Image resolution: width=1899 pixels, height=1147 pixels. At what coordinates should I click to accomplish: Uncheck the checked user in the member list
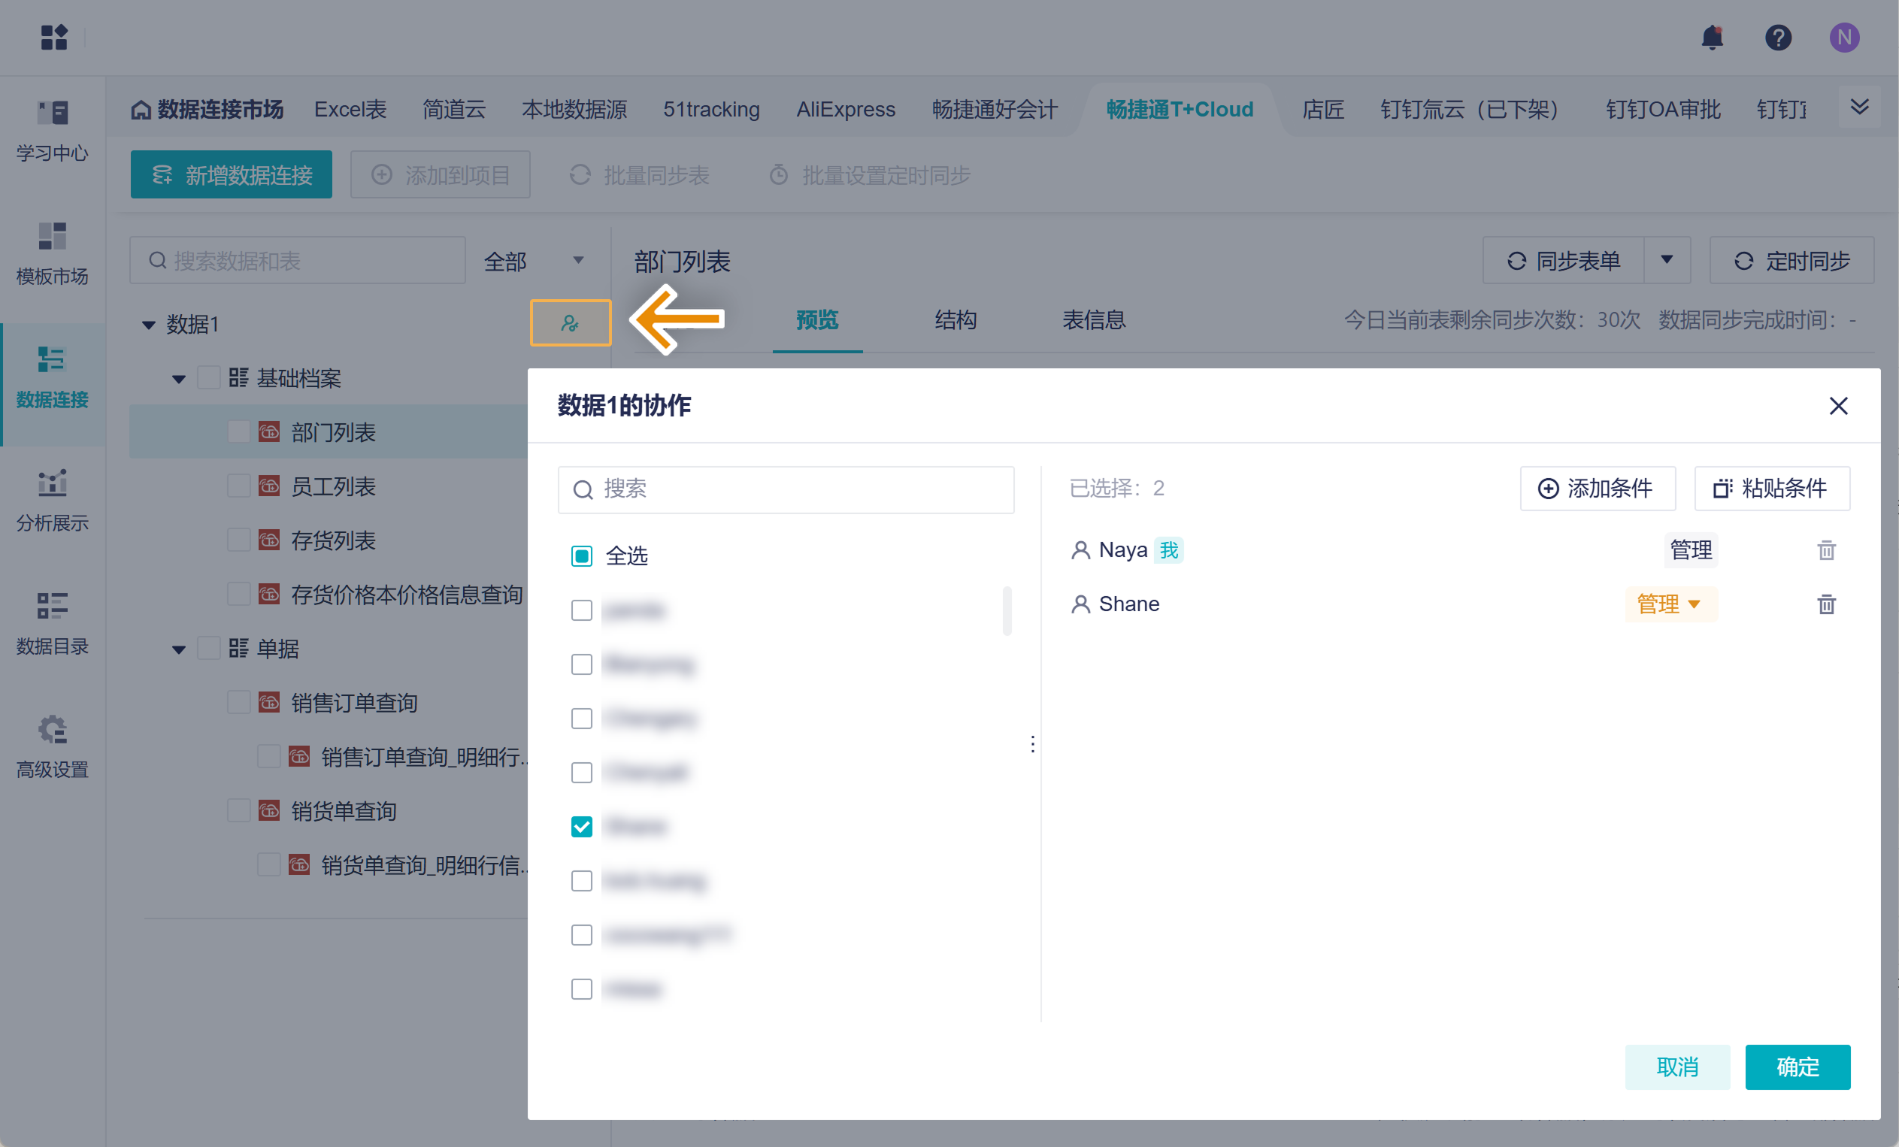coord(582,827)
